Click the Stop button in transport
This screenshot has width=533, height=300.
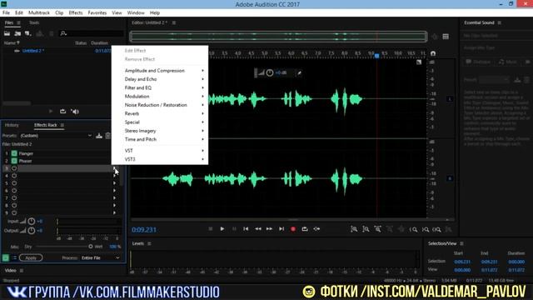click(211, 229)
